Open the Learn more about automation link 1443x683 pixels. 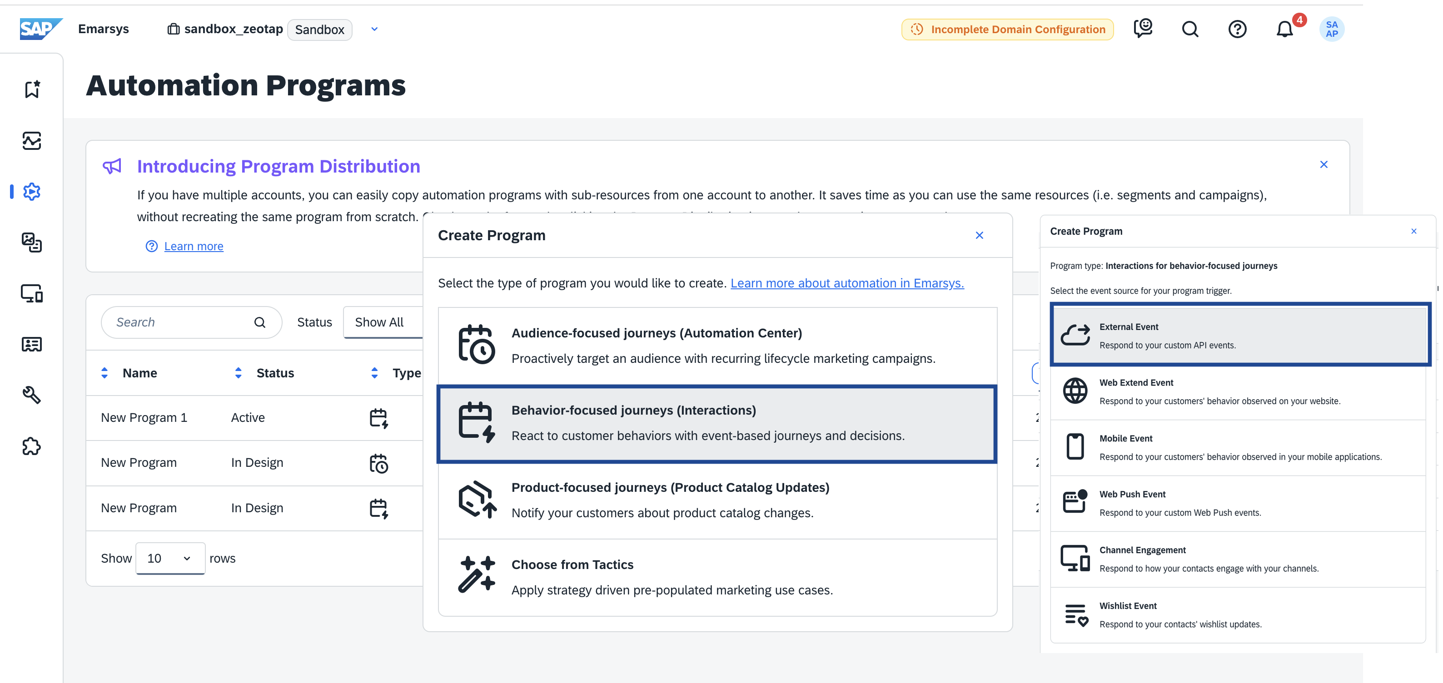pyautogui.click(x=846, y=283)
